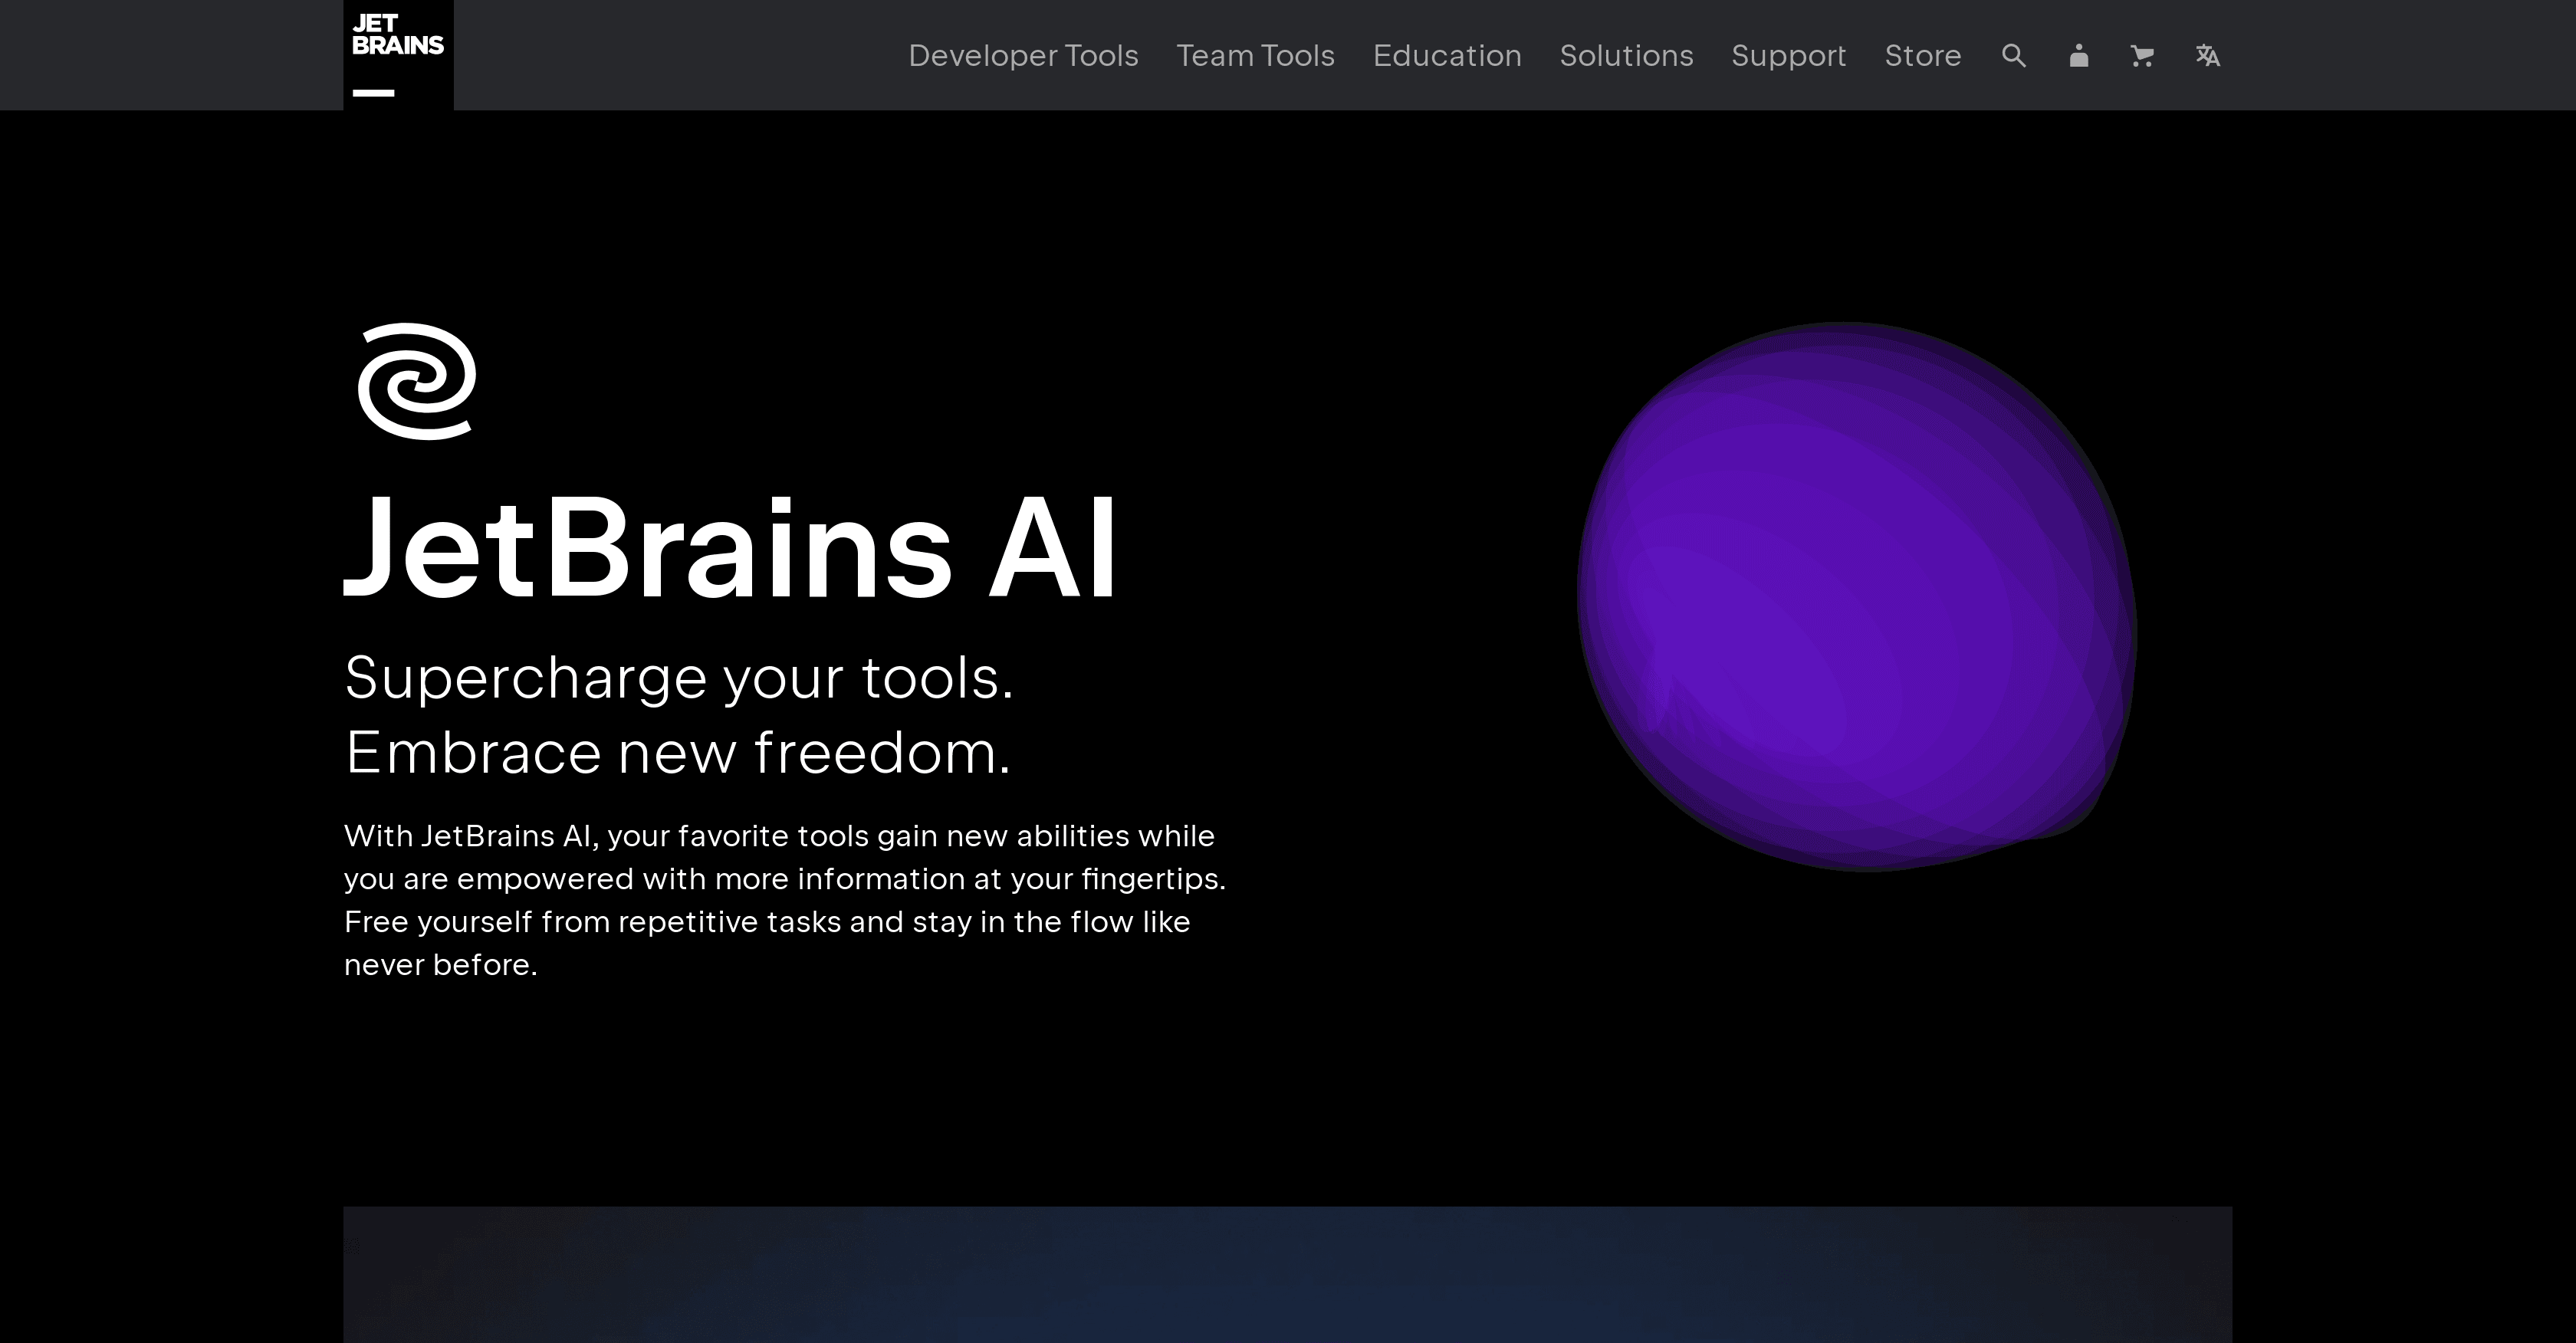Click the intro paragraph about JetBrains AI
2576x1343 pixels.
[785, 898]
